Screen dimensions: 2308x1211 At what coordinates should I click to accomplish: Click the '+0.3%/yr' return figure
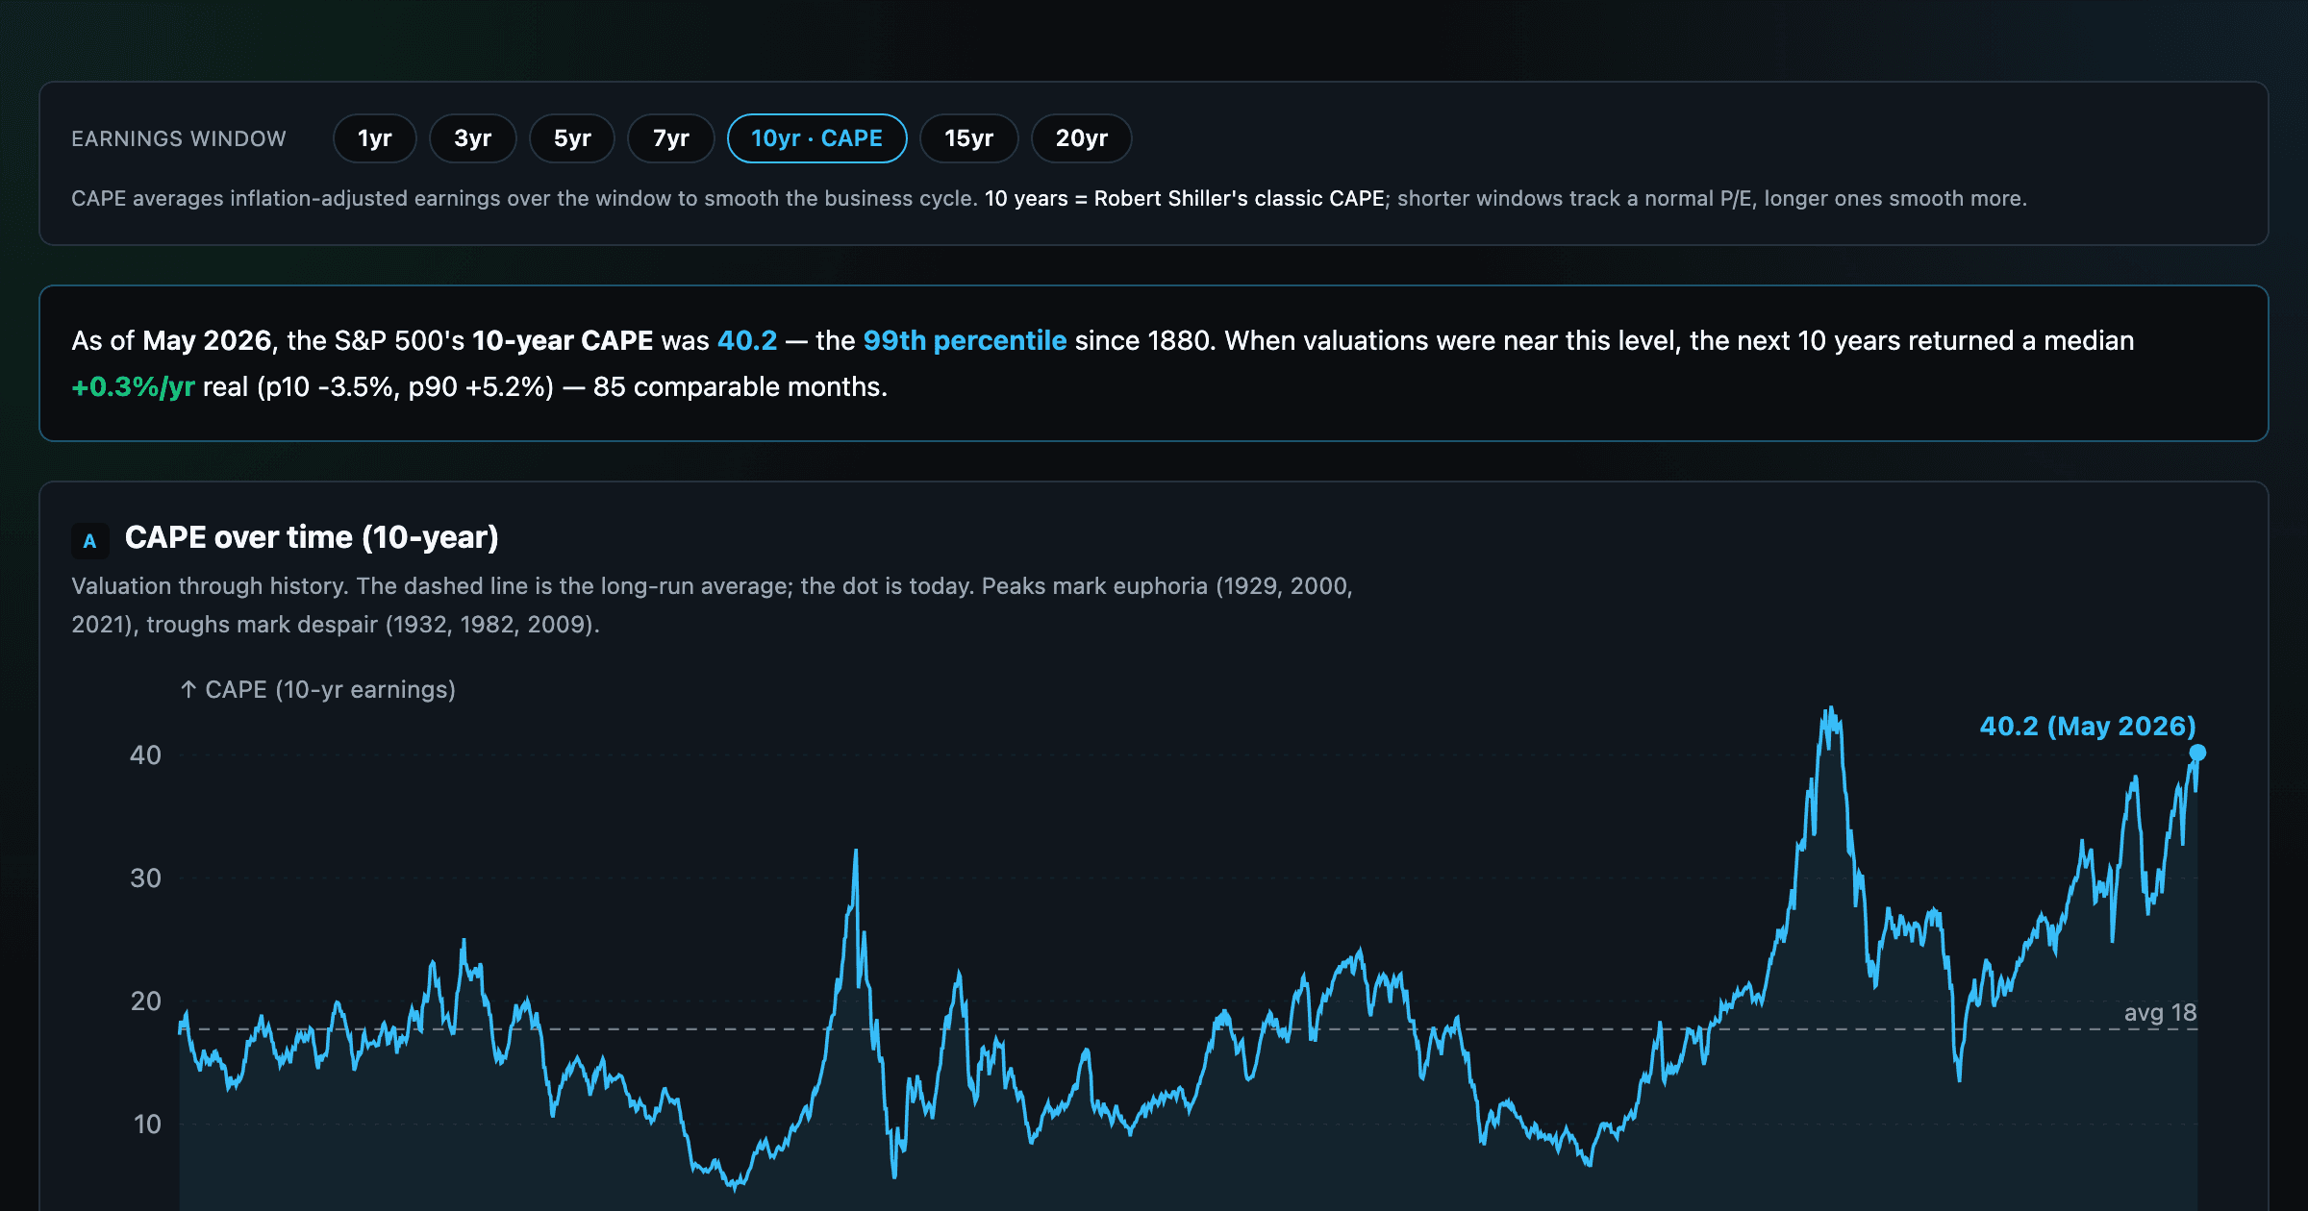click(133, 386)
